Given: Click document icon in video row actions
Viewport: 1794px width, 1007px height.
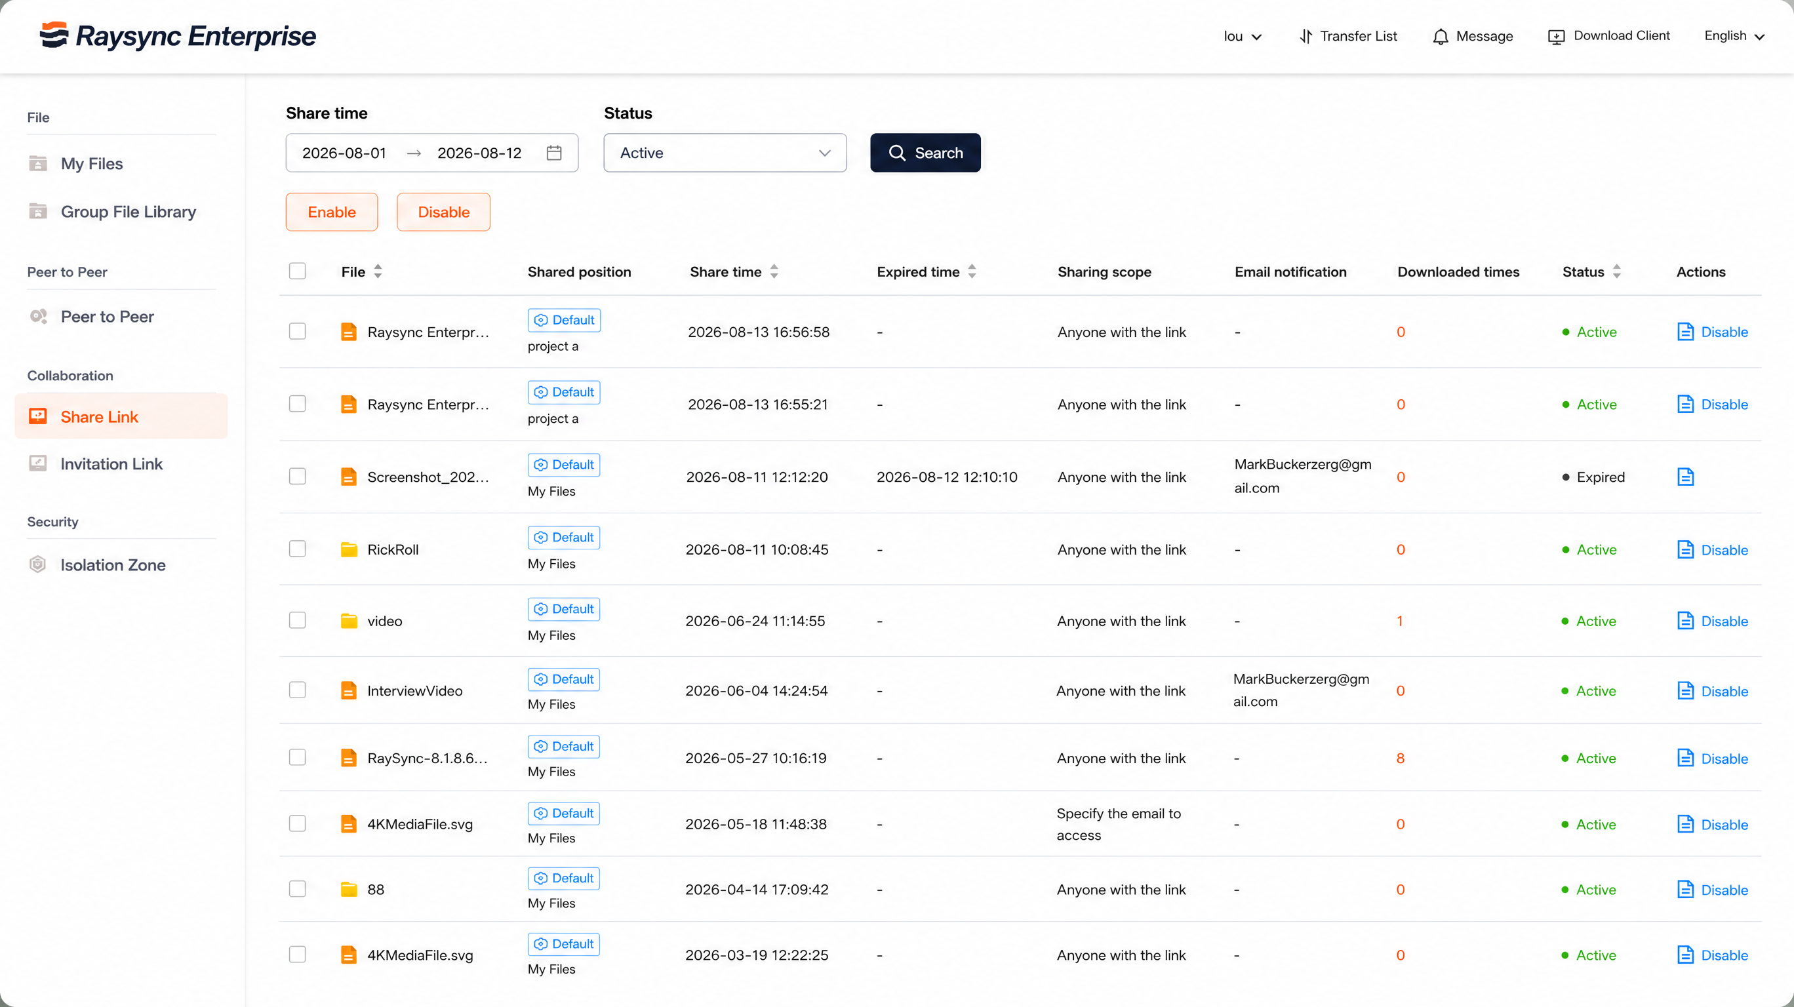Looking at the screenshot, I should click(1685, 620).
